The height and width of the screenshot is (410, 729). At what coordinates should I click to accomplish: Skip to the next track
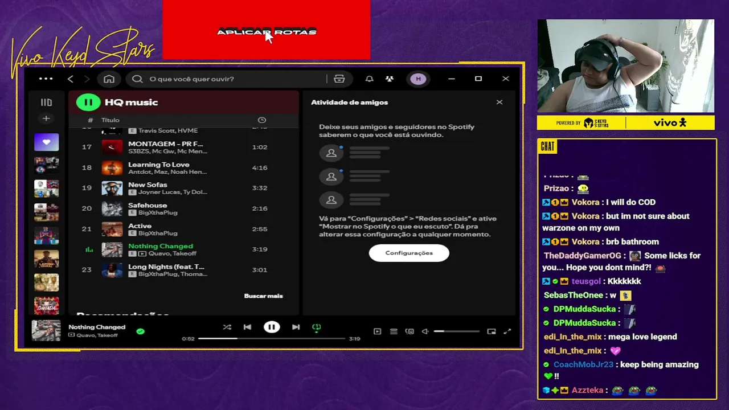[x=296, y=327]
